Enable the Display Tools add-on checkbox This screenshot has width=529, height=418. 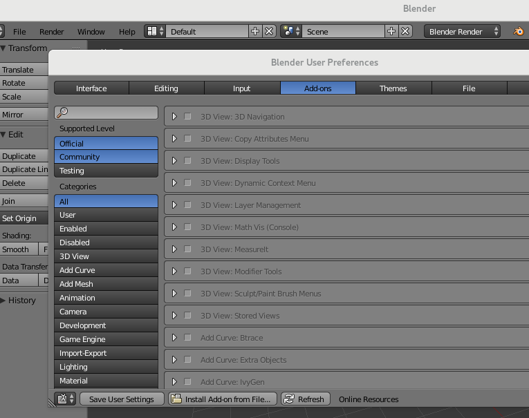click(187, 160)
